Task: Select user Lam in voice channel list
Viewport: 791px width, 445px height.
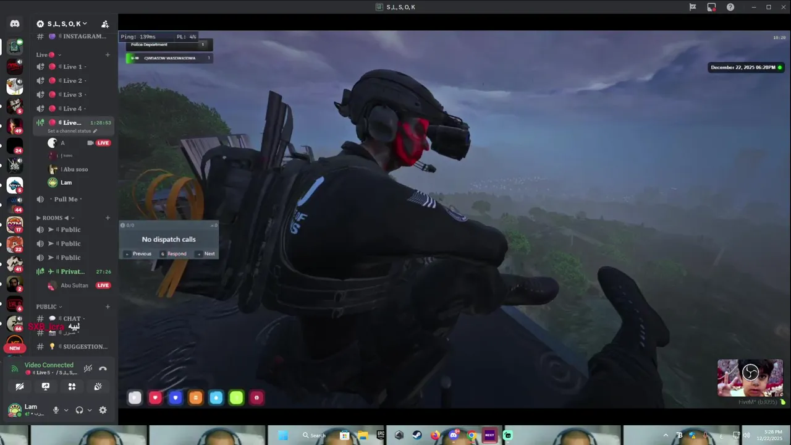Action: [x=74, y=182]
